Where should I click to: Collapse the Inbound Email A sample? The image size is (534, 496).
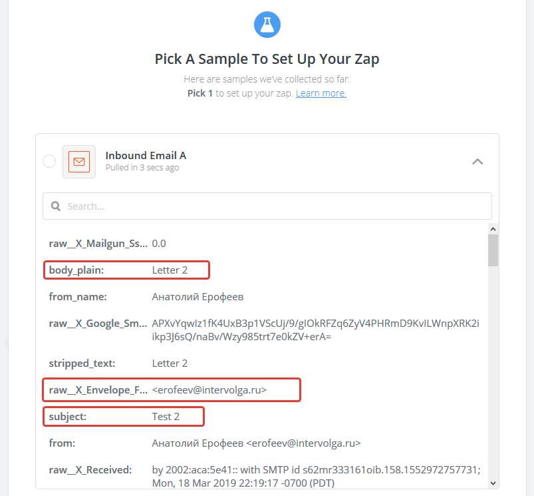[x=477, y=162]
